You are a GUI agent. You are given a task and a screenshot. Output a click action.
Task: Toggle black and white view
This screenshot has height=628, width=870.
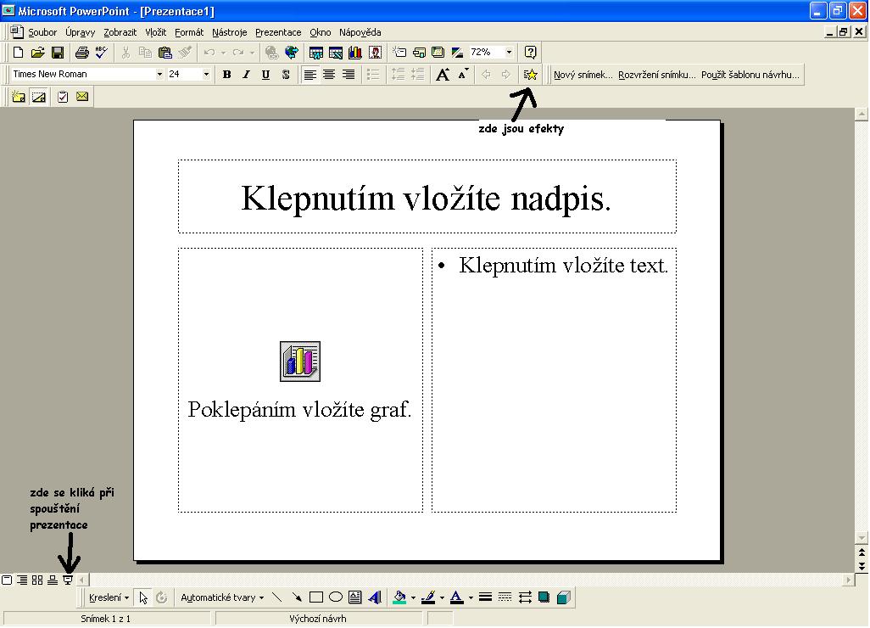click(x=458, y=53)
